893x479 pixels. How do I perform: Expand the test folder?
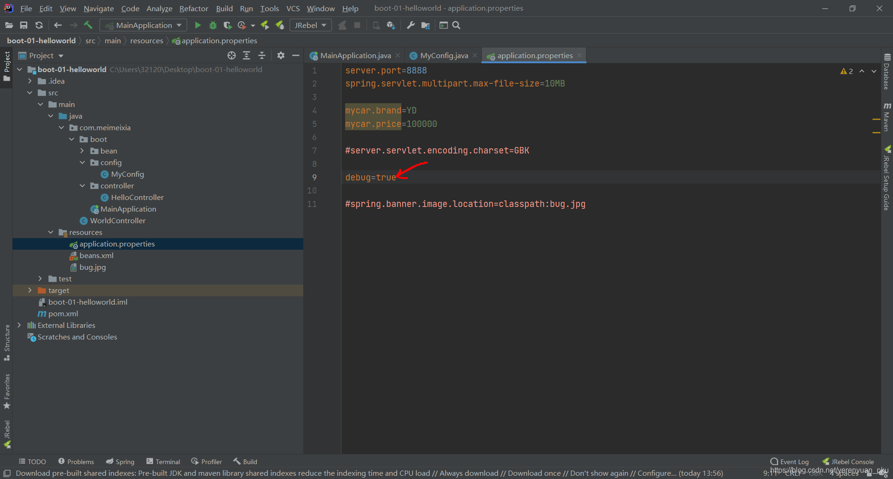pyautogui.click(x=40, y=279)
